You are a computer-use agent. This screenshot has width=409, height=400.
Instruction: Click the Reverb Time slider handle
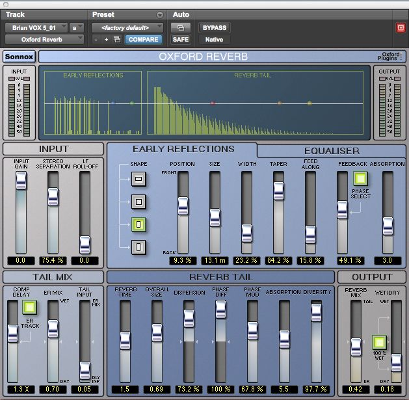coord(124,340)
